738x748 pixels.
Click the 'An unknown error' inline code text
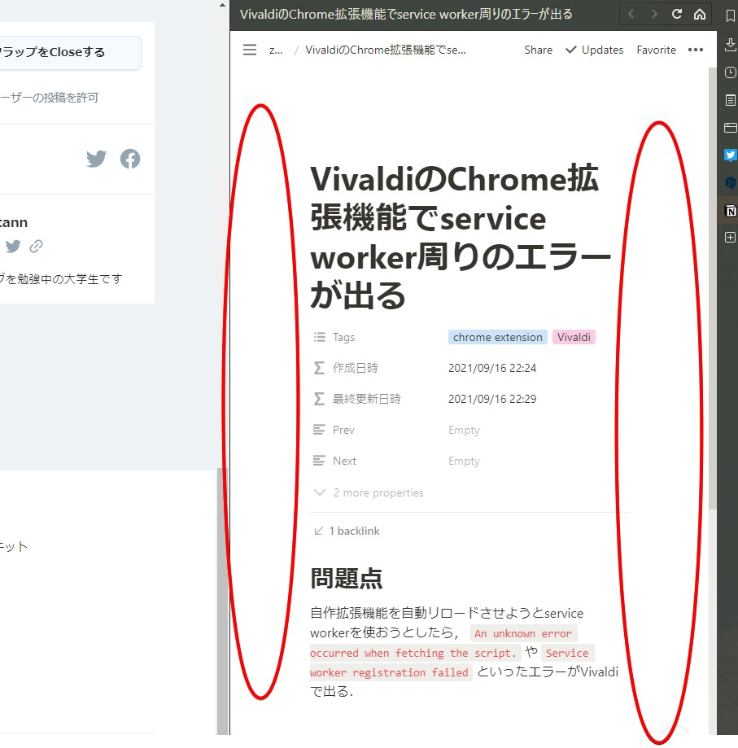pyautogui.click(x=523, y=633)
